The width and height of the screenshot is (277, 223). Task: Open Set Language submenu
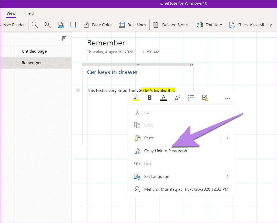(181, 177)
